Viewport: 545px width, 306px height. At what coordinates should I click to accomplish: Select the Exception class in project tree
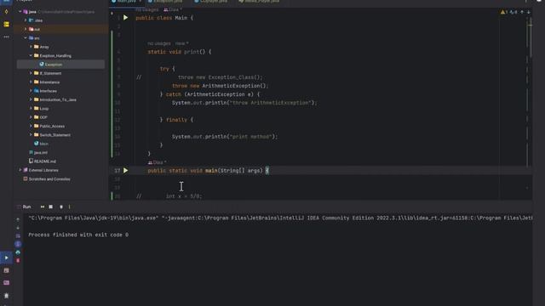click(60, 65)
